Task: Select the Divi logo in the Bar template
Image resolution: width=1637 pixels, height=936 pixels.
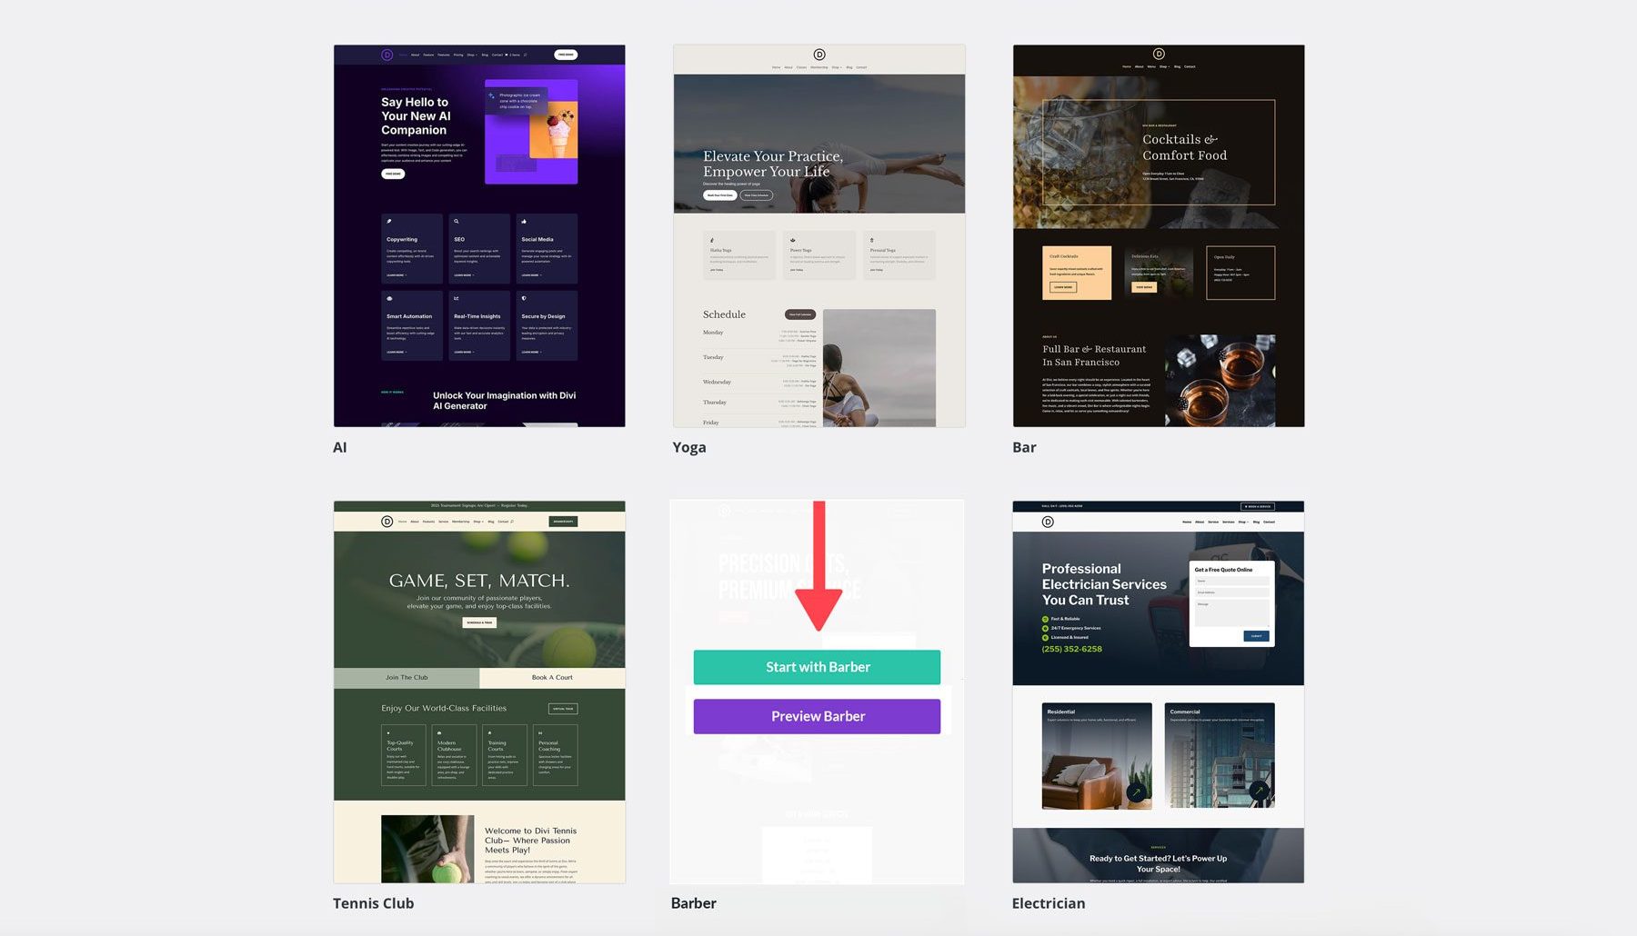Action: (x=1159, y=55)
